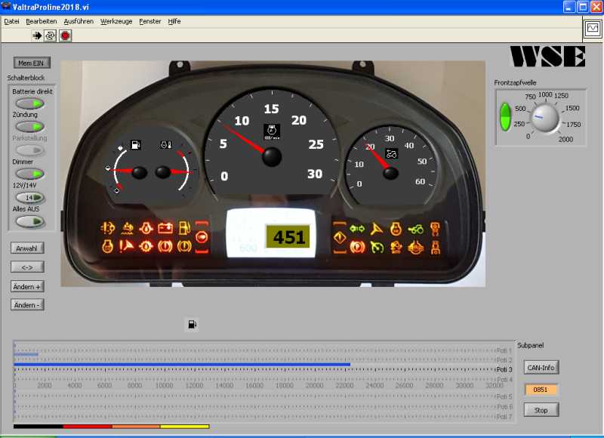This screenshot has height=438, width=604.
Task: Toggle the green Frontzapfwelle LED switch
Action: [x=505, y=116]
